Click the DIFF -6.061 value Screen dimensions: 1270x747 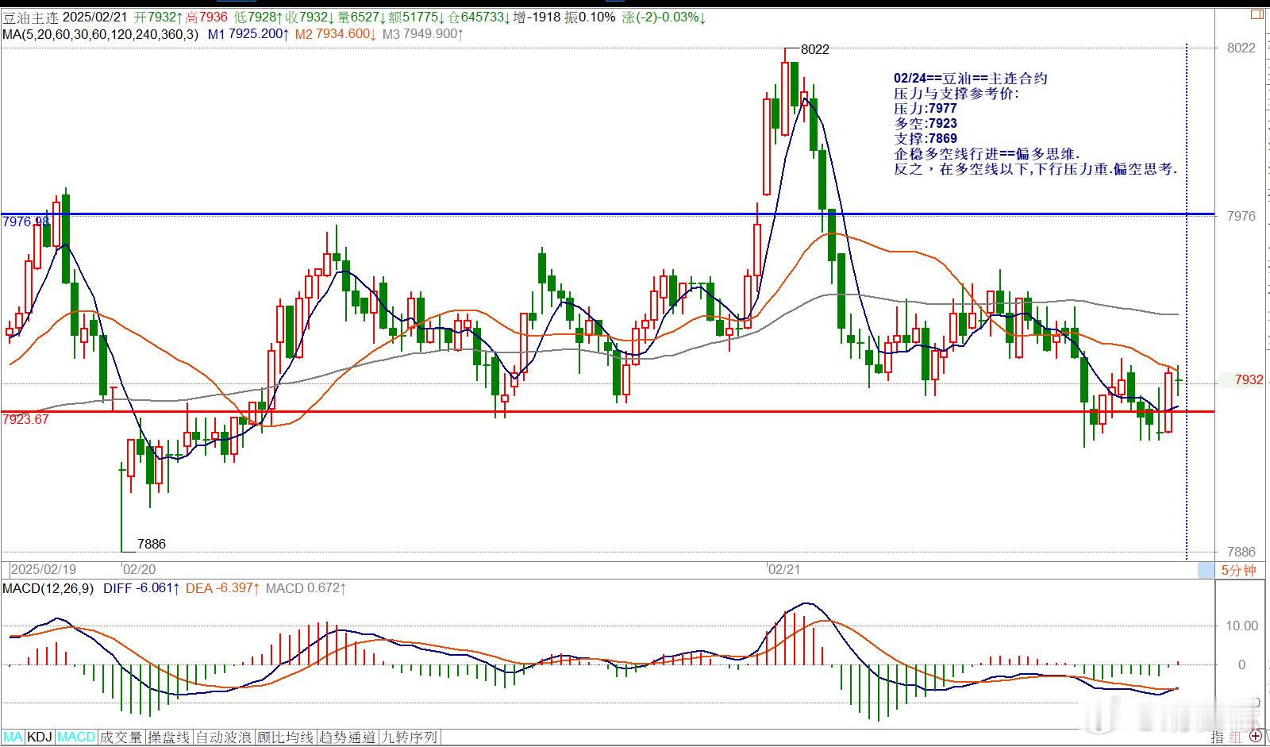click(x=141, y=588)
